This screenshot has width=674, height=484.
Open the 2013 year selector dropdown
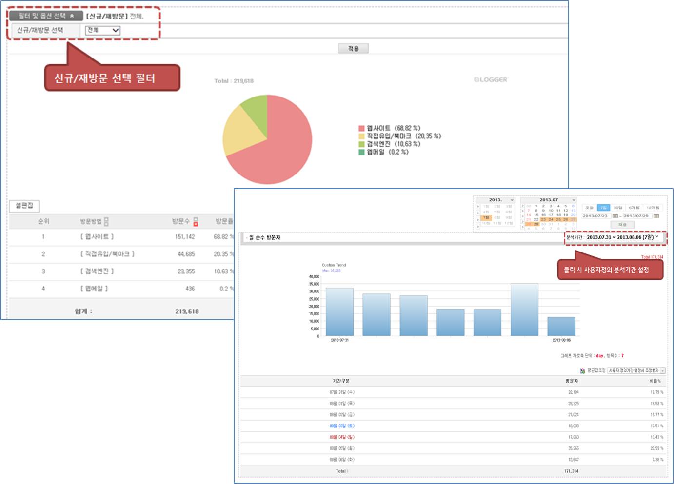pyautogui.click(x=512, y=200)
